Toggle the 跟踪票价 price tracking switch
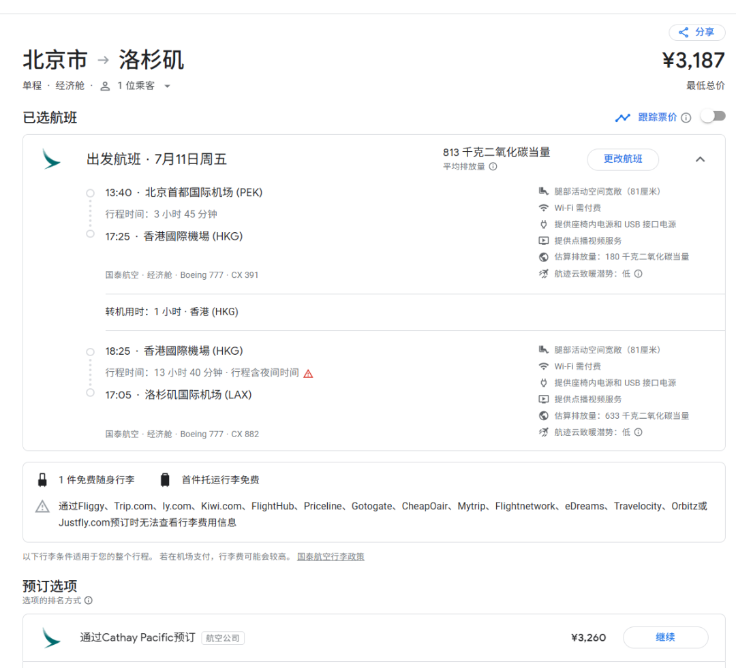 click(713, 116)
